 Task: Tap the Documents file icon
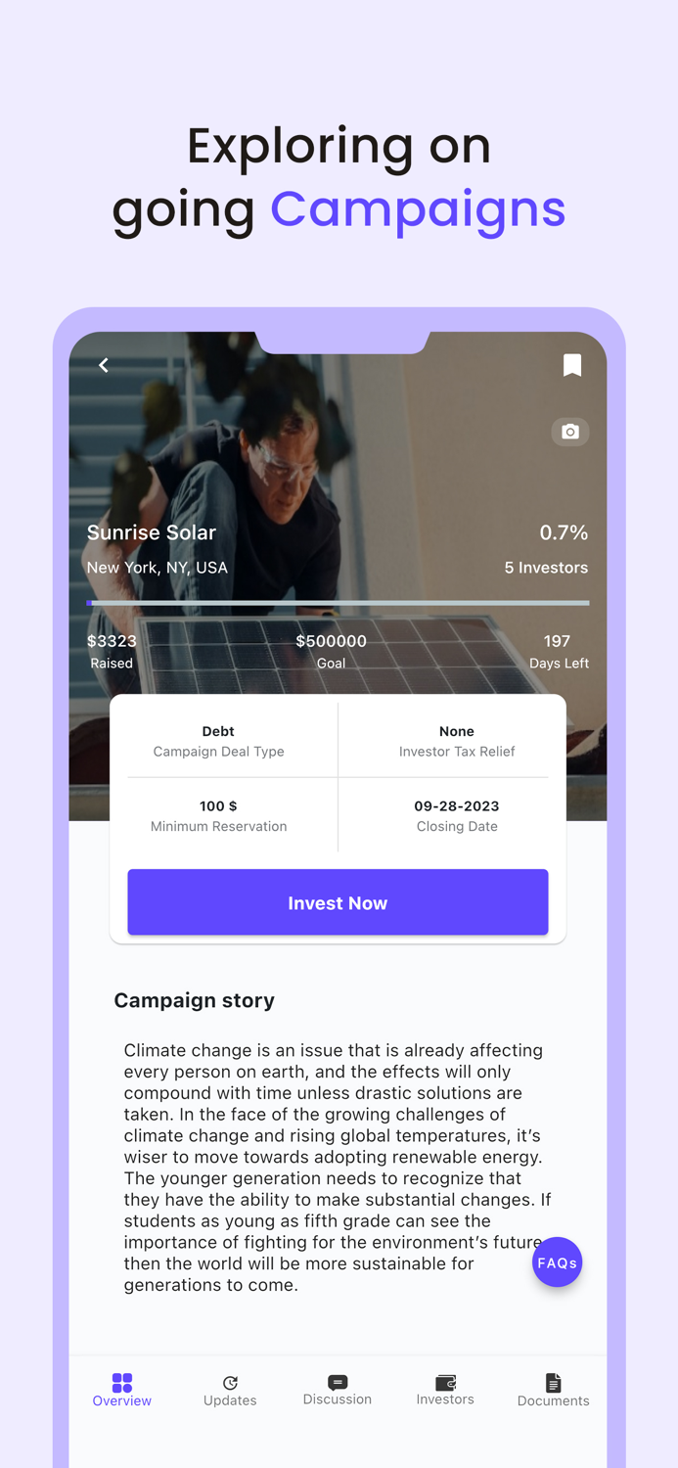[x=553, y=1382]
